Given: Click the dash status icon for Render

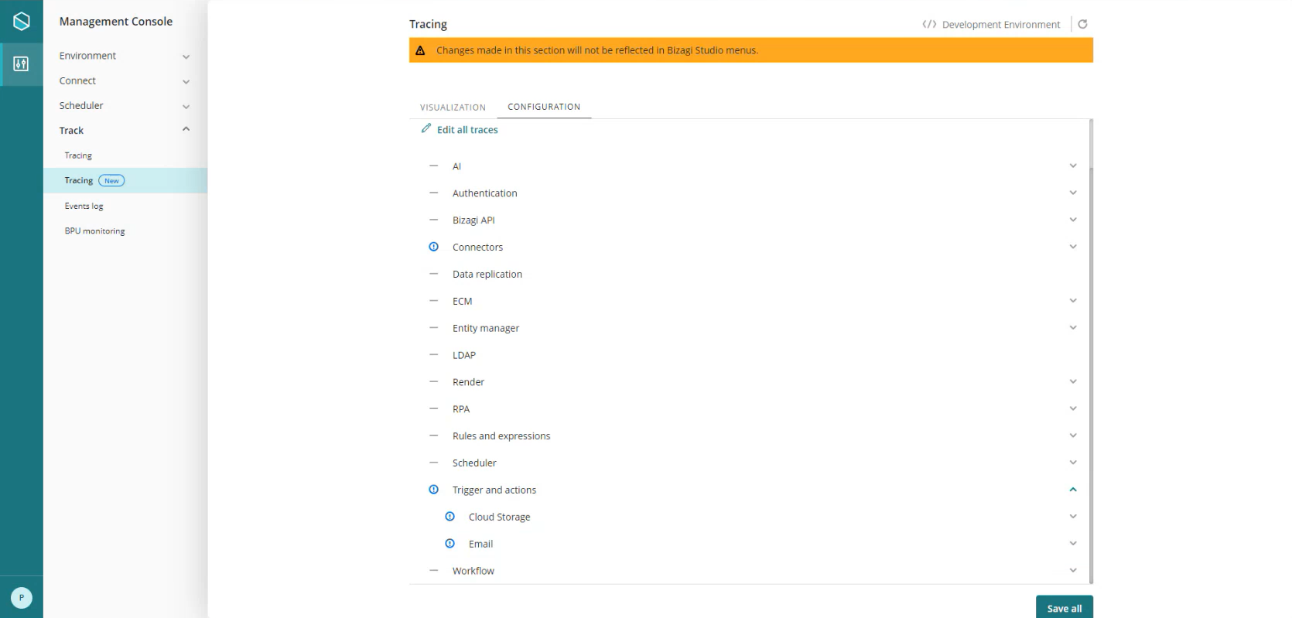Looking at the screenshot, I should coord(433,381).
